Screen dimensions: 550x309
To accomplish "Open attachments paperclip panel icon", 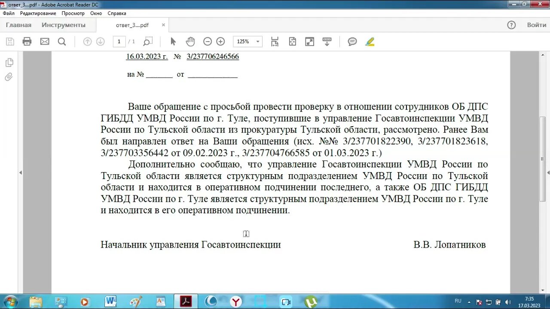I will click(9, 77).
